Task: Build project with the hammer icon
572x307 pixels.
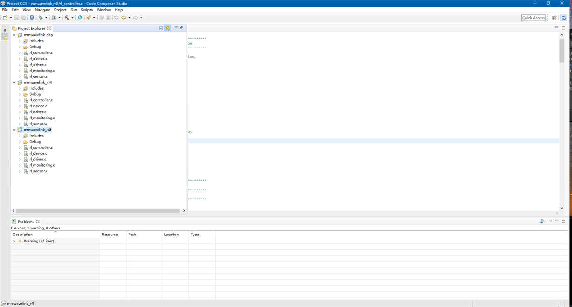Action: coord(67,18)
